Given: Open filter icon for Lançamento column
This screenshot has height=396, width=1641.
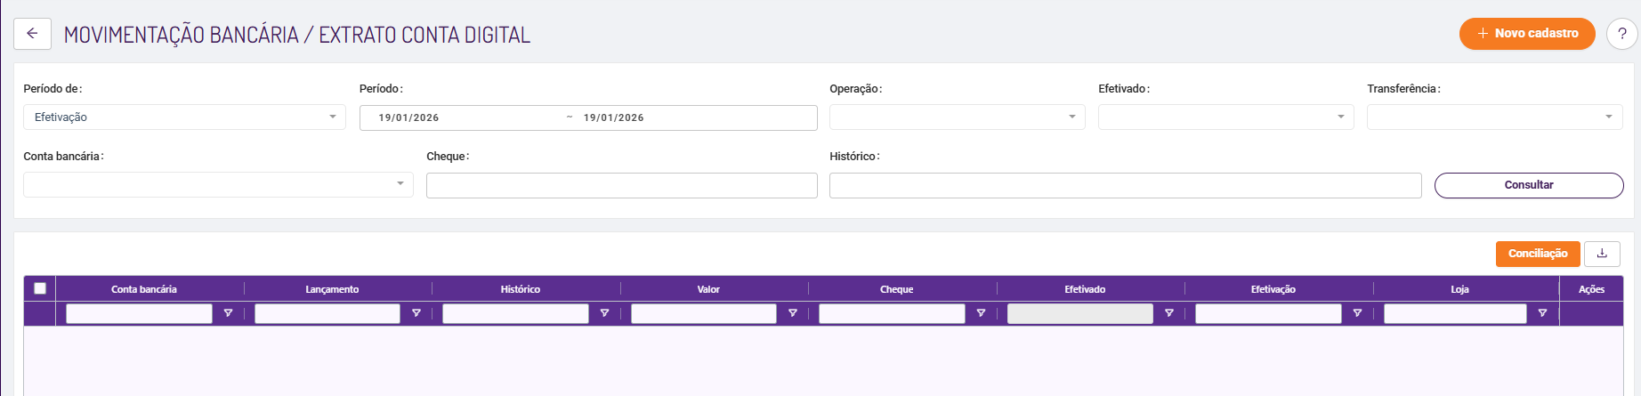Looking at the screenshot, I should point(416,313).
